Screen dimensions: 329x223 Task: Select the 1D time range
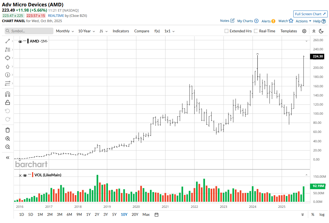(x=21, y=215)
